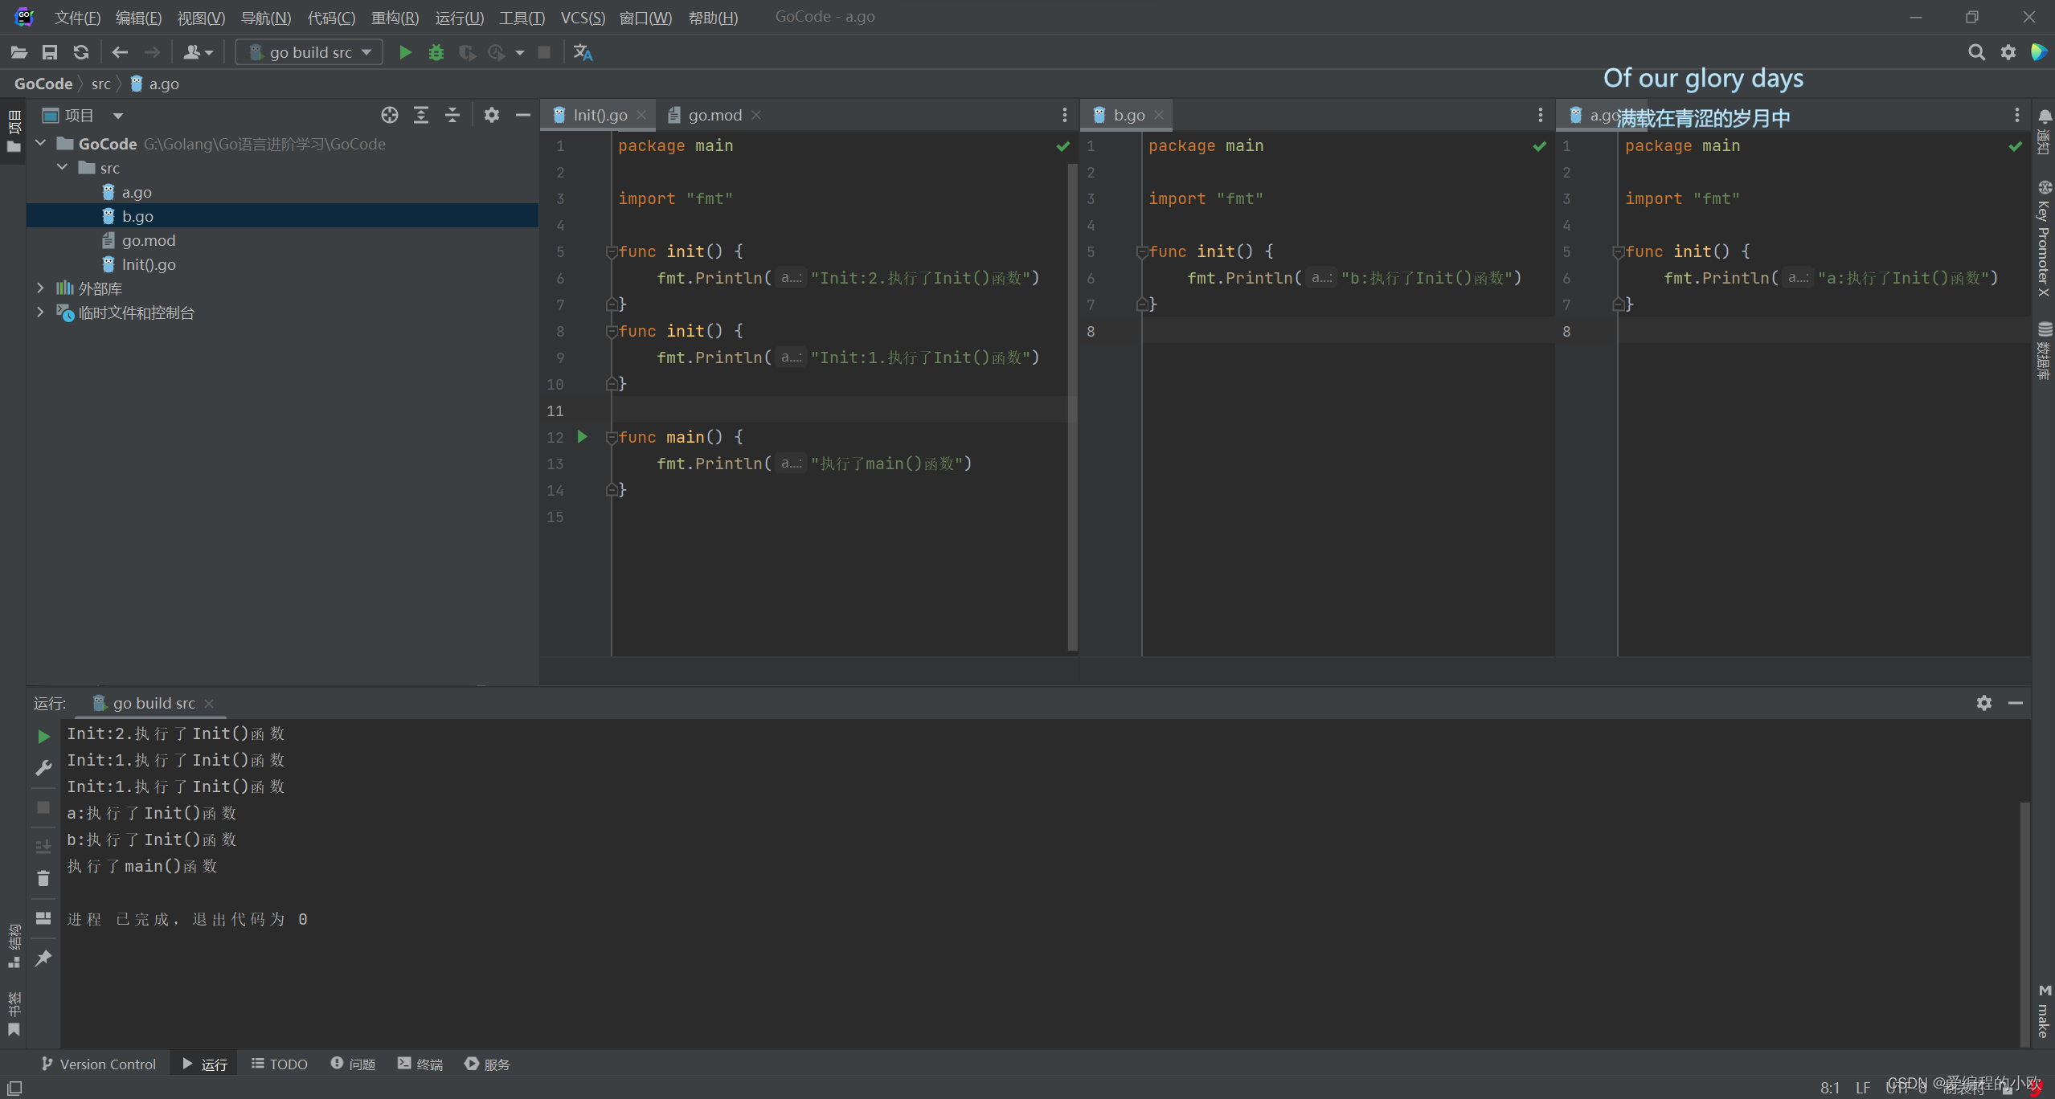The width and height of the screenshot is (2055, 1099).
Task: Expand the 外部库 node
Action: [41, 288]
